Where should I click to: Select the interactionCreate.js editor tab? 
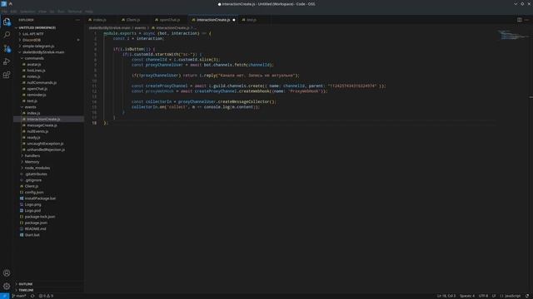(x=213, y=20)
